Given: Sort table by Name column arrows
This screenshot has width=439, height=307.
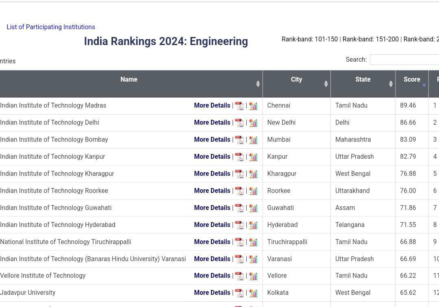Looking at the screenshot, I should pos(258,84).
